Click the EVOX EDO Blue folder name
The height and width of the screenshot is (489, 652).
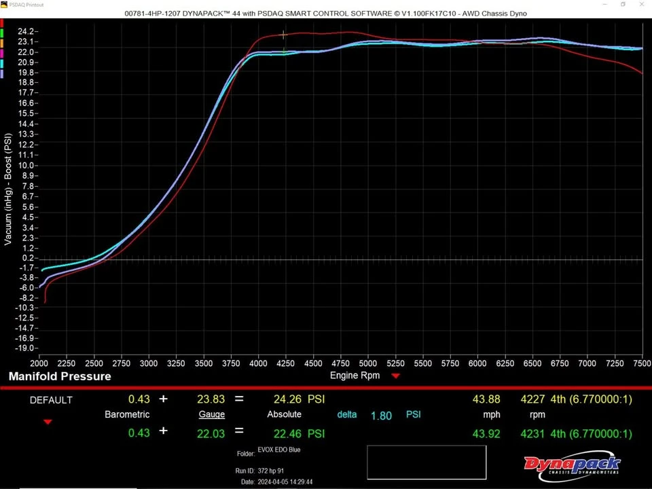(x=279, y=450)
